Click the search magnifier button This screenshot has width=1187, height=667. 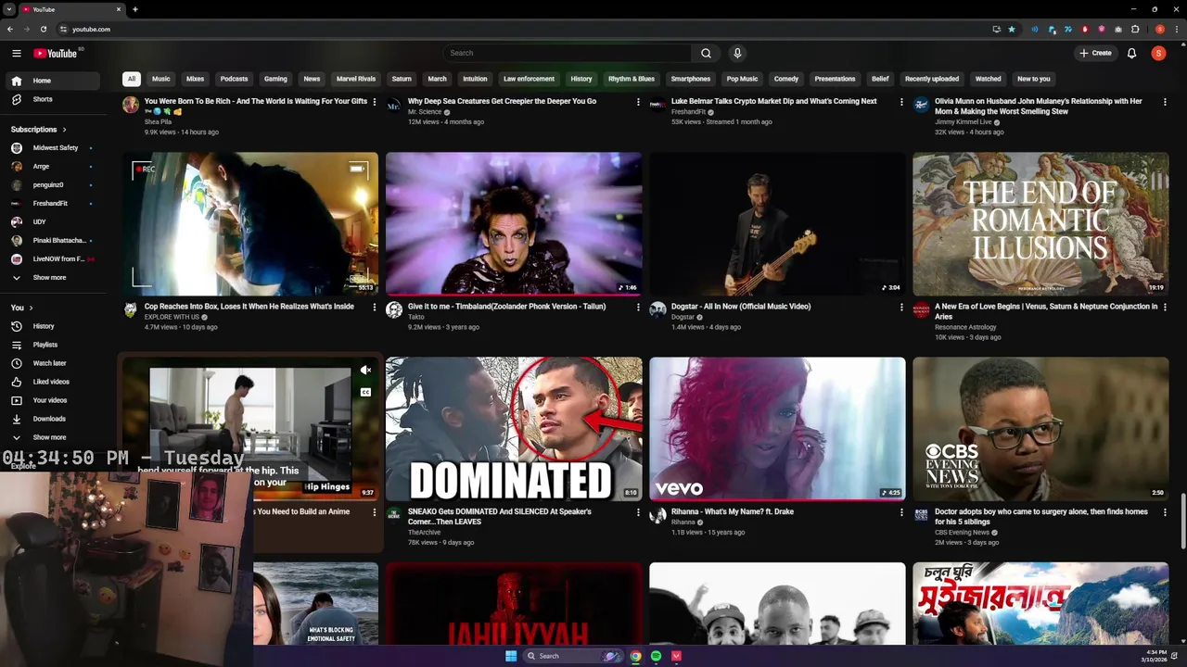706,53
